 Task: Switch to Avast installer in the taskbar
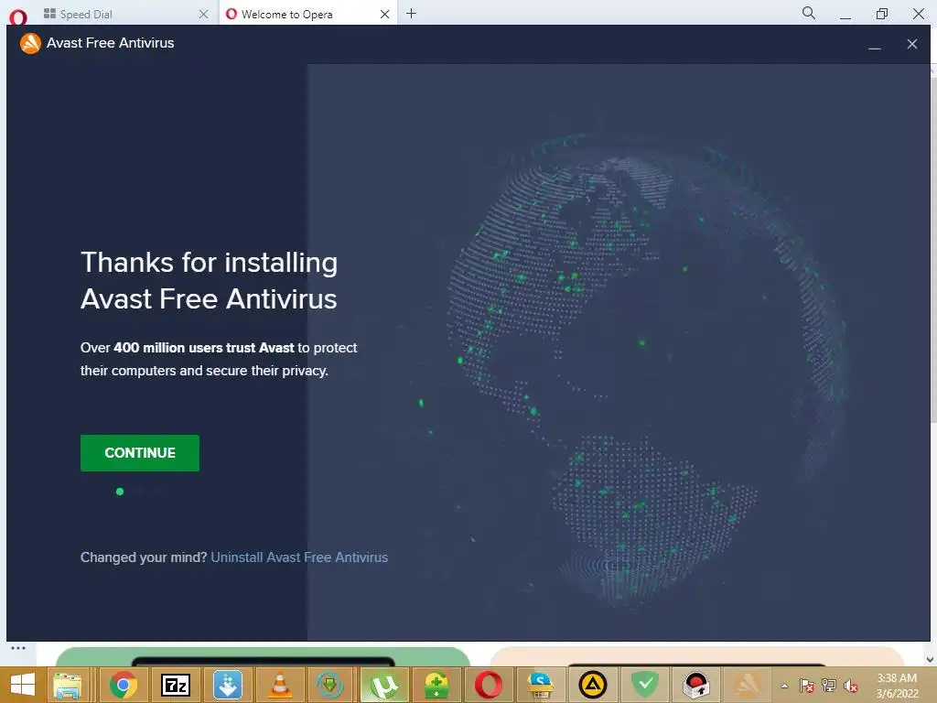pyautogui.click(x=748, y=685)
